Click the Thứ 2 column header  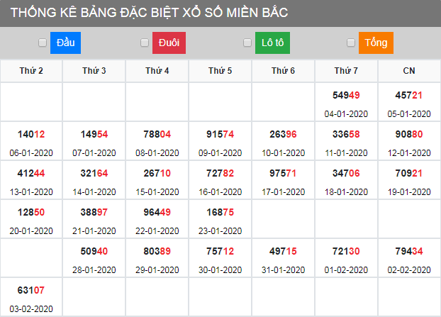tap(31, 71)
